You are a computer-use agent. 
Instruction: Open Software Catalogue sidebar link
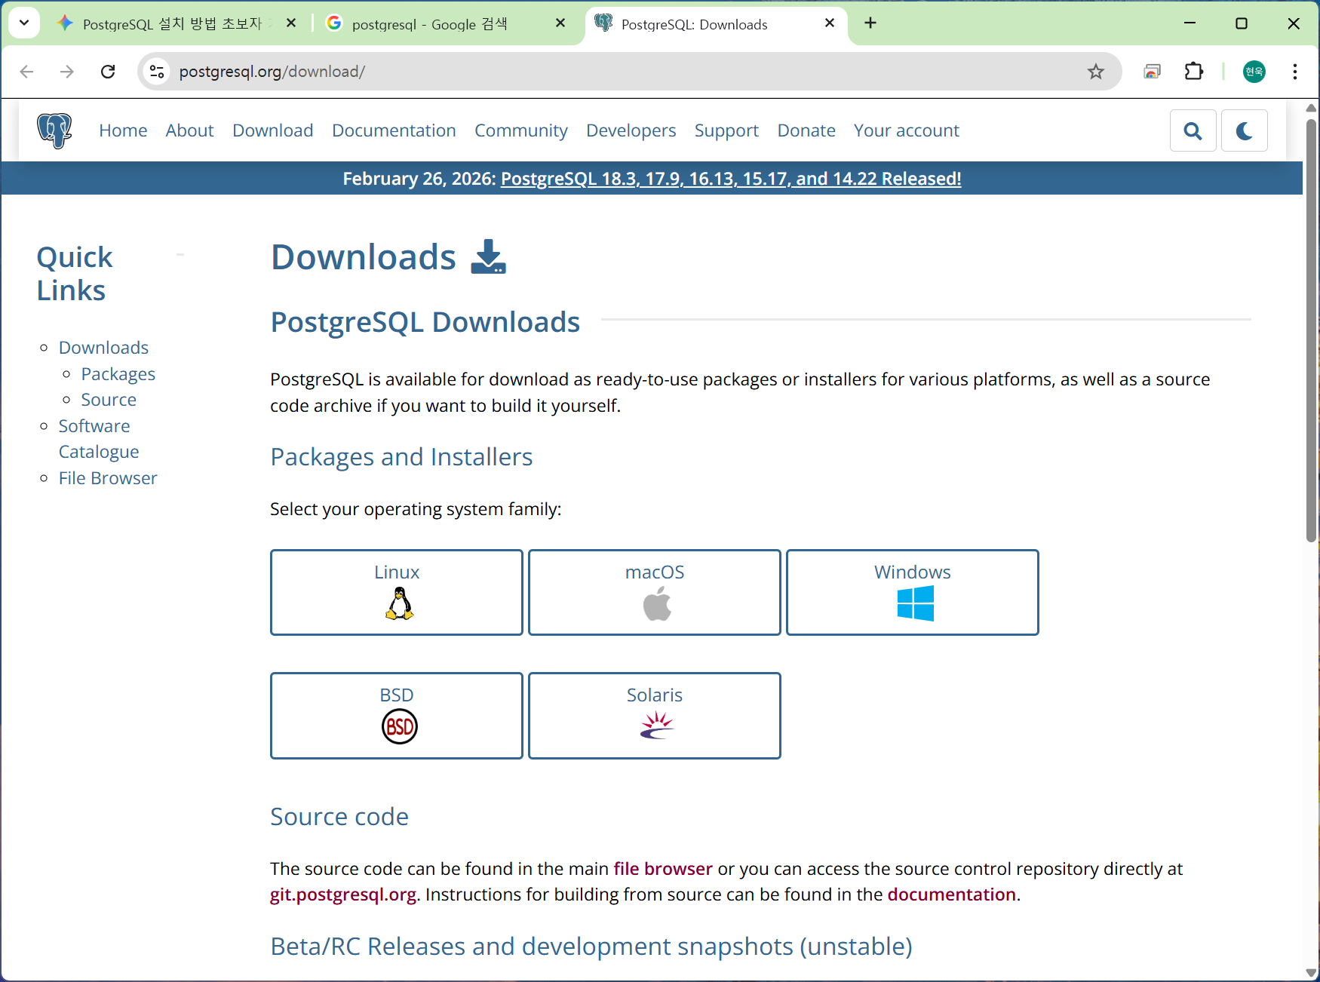coord(99,439)
